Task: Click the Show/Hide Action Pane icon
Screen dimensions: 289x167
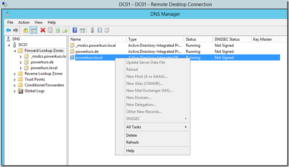Action: click(x=82, y=30)
